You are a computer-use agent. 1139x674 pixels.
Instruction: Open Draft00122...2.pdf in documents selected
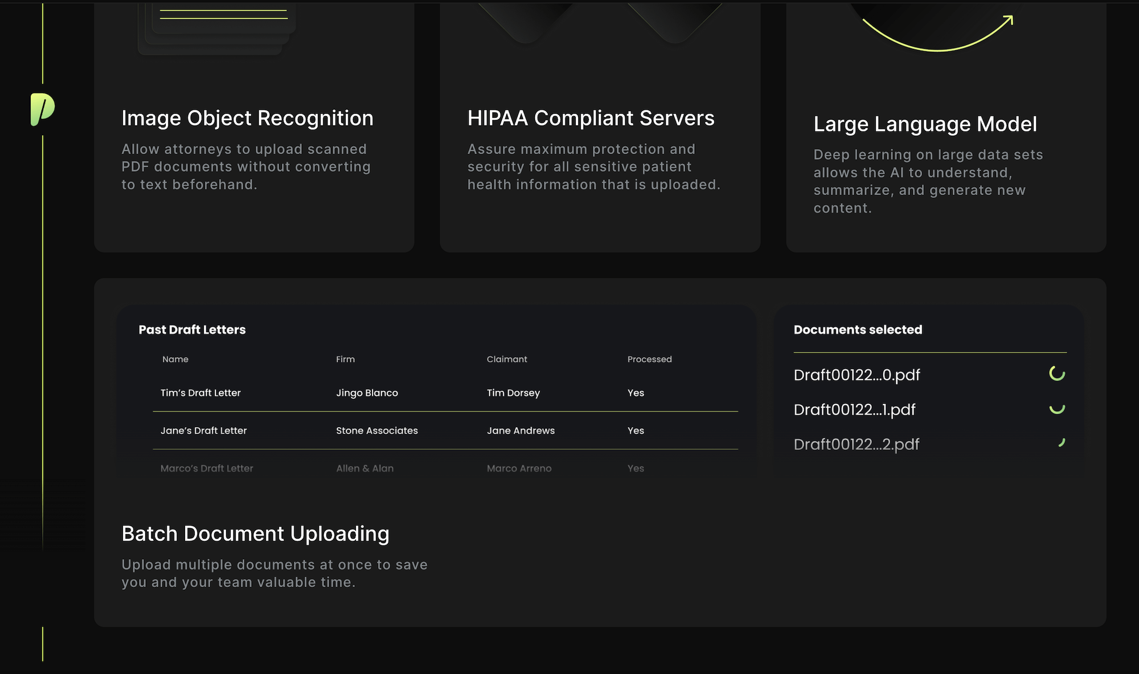point(856,445)
